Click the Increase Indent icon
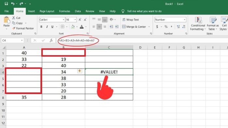Screen dimensions: 228x128 [x=117, y=27]
